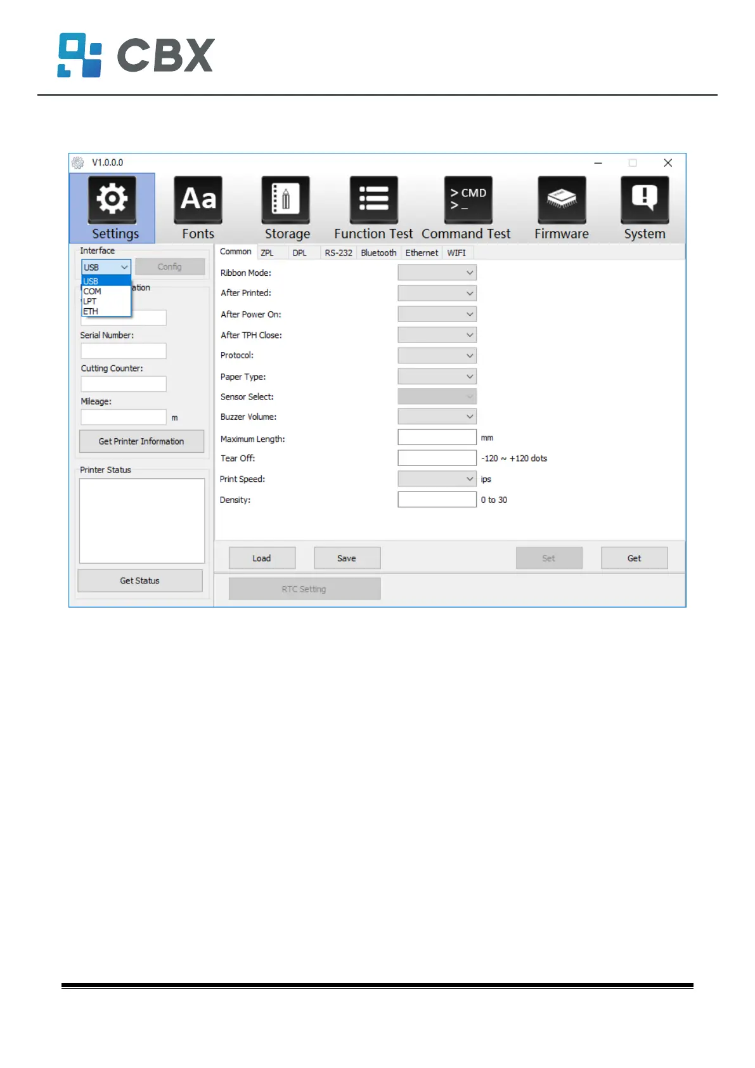Expand the After Printed dropdown
The width and height of the screenshot is (755, 1068).
point(437,293)
